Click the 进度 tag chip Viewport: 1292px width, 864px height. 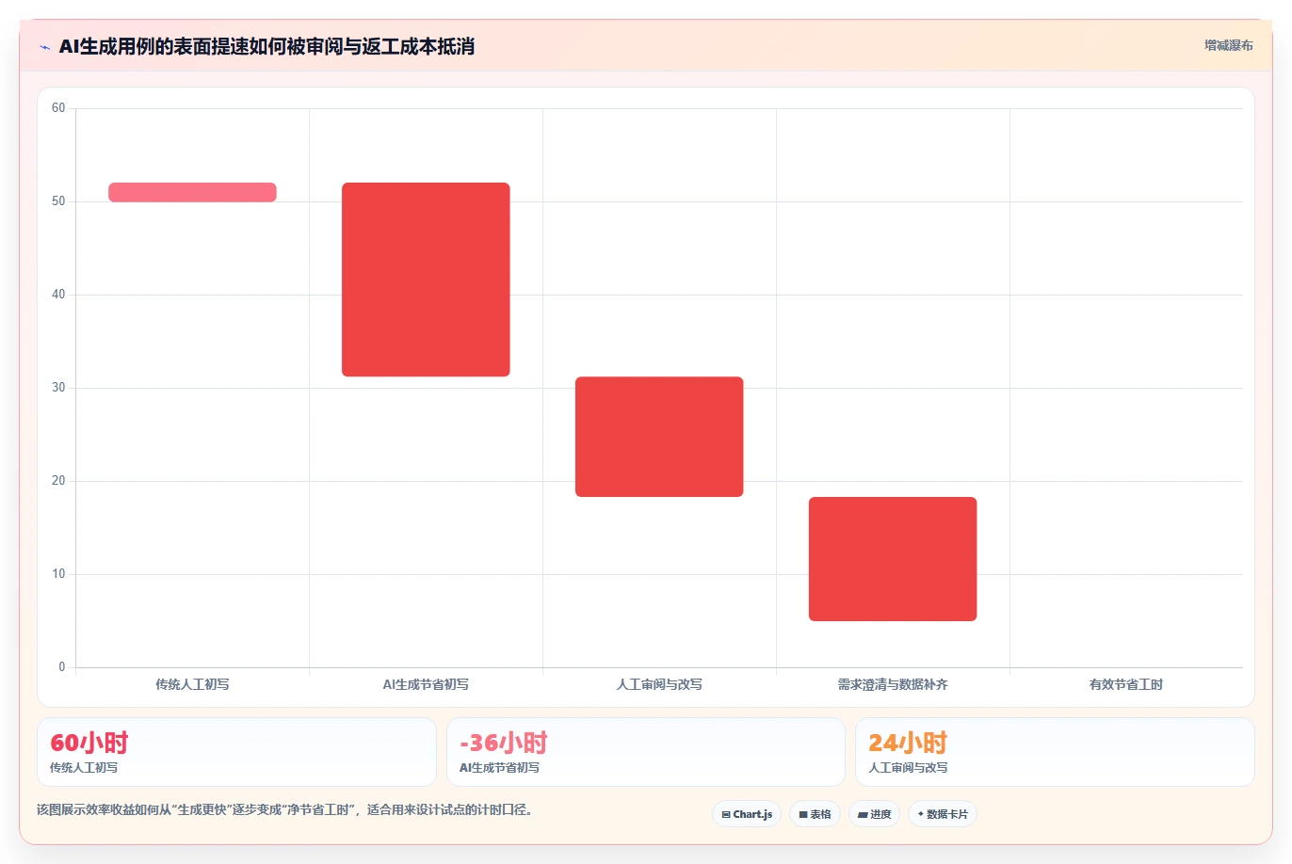[875, 814]
